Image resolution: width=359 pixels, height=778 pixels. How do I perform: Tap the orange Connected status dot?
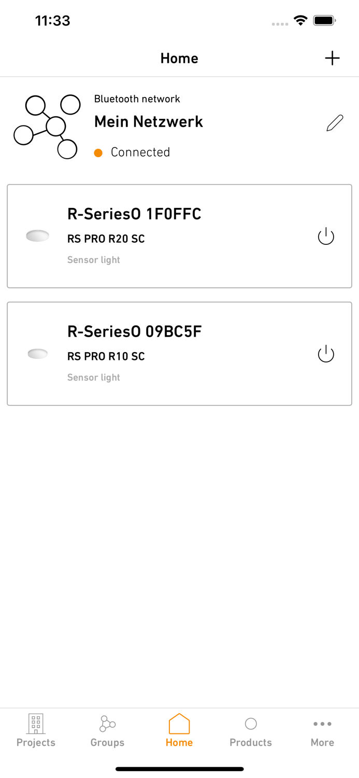98,152
